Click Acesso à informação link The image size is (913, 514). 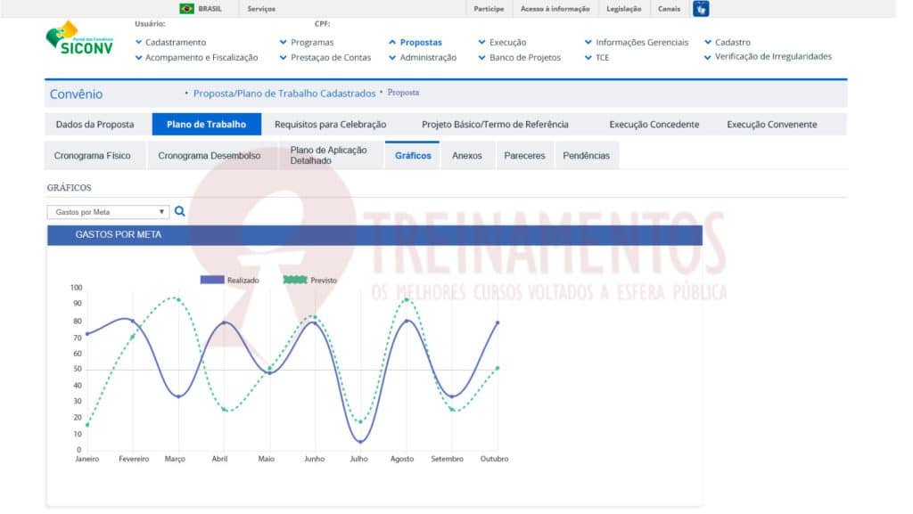pyautogui.click(x=555, y=9)
